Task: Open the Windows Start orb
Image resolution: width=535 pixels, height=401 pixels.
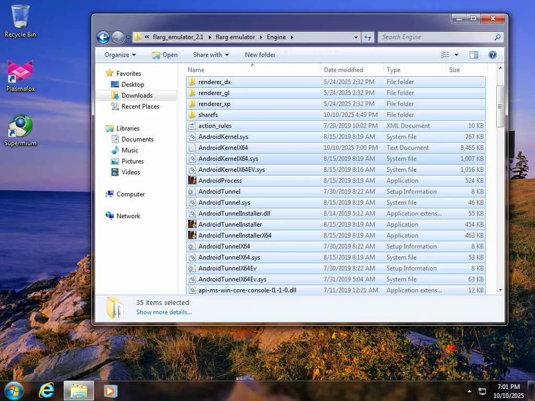Action: 14,391
